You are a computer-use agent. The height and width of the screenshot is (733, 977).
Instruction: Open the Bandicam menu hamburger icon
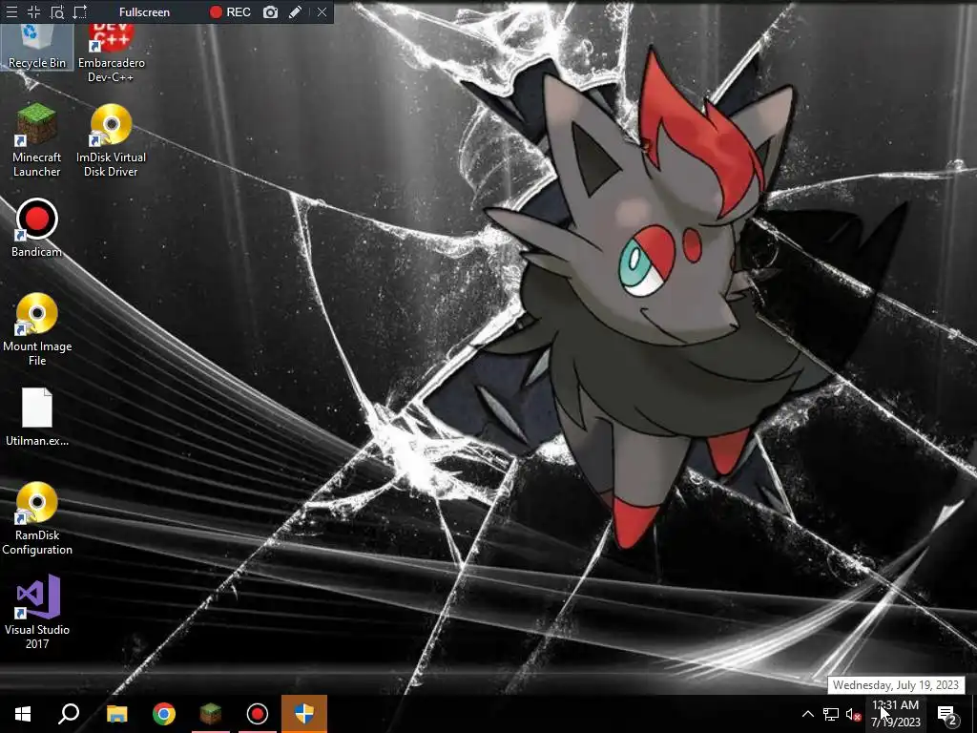pyautogui.click(x=11, y=11)
